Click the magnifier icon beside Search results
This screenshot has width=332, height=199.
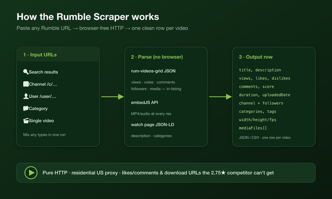point(26,72)
